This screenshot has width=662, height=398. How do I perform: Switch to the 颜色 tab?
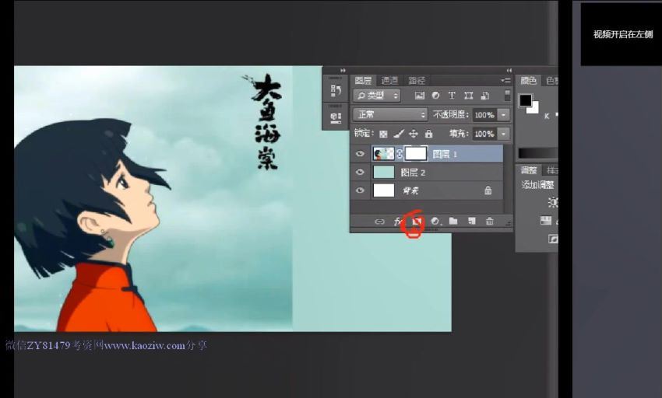(528, 81)
